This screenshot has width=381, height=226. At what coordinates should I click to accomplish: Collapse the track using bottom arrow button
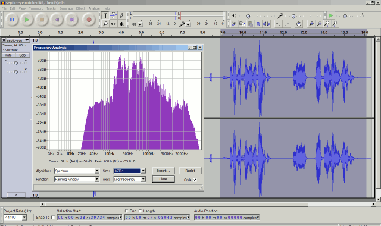pyautogui.click(x=16, y=195)
